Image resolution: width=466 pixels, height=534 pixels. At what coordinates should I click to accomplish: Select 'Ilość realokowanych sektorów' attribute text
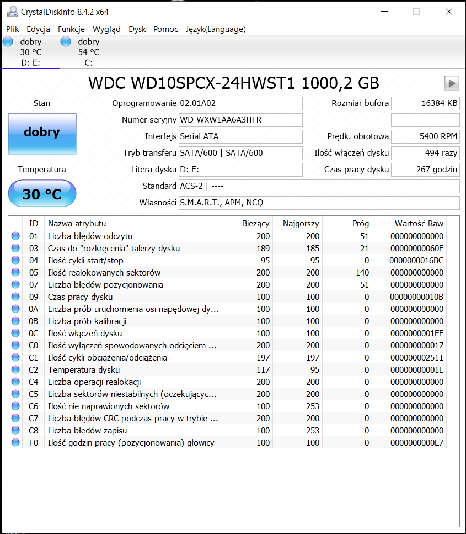click(x=104, y=272)
